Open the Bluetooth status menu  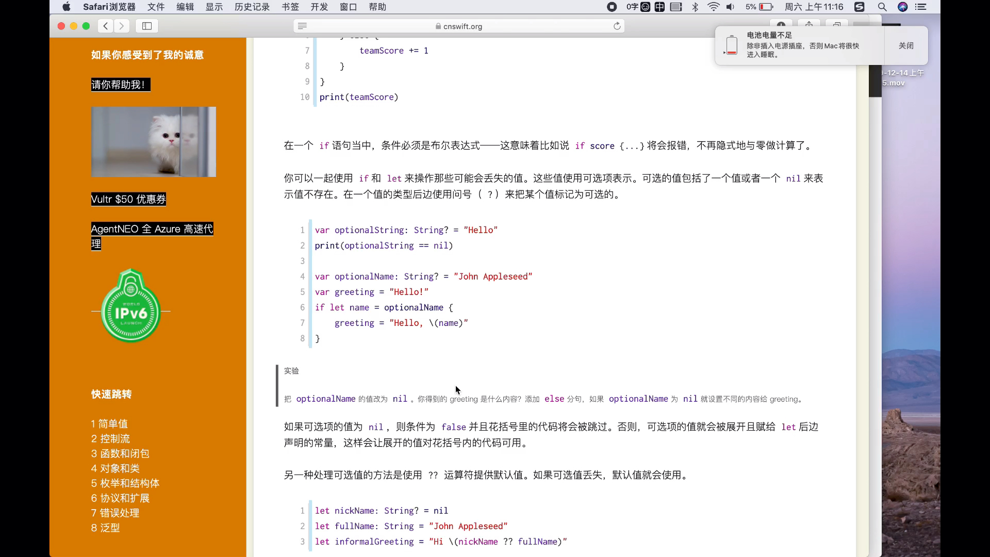point(695,7)
